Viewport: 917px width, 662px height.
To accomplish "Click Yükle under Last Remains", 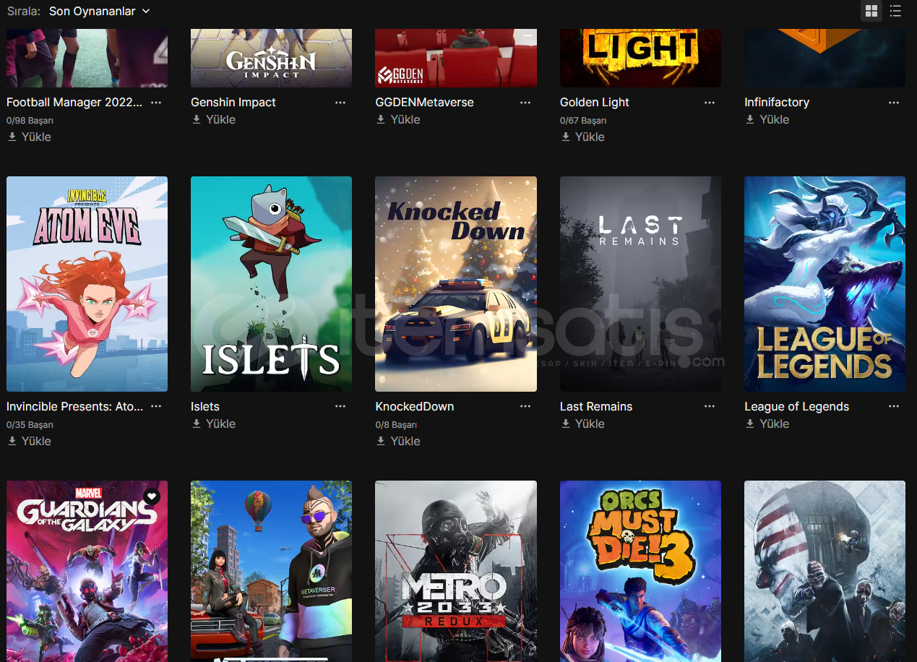I will click(x=583, y=424).
